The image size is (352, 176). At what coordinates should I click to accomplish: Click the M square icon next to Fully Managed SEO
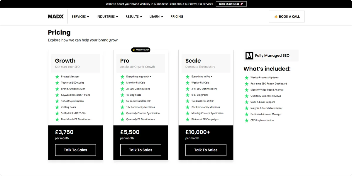click(249, 56)
